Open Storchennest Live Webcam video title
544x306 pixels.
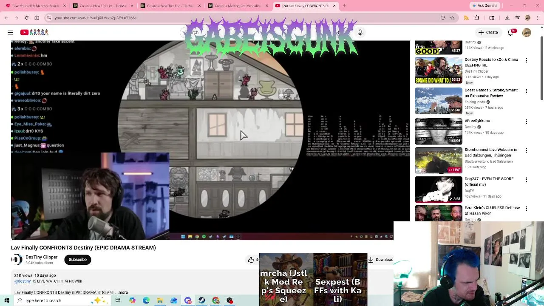[x=491, y=153]
